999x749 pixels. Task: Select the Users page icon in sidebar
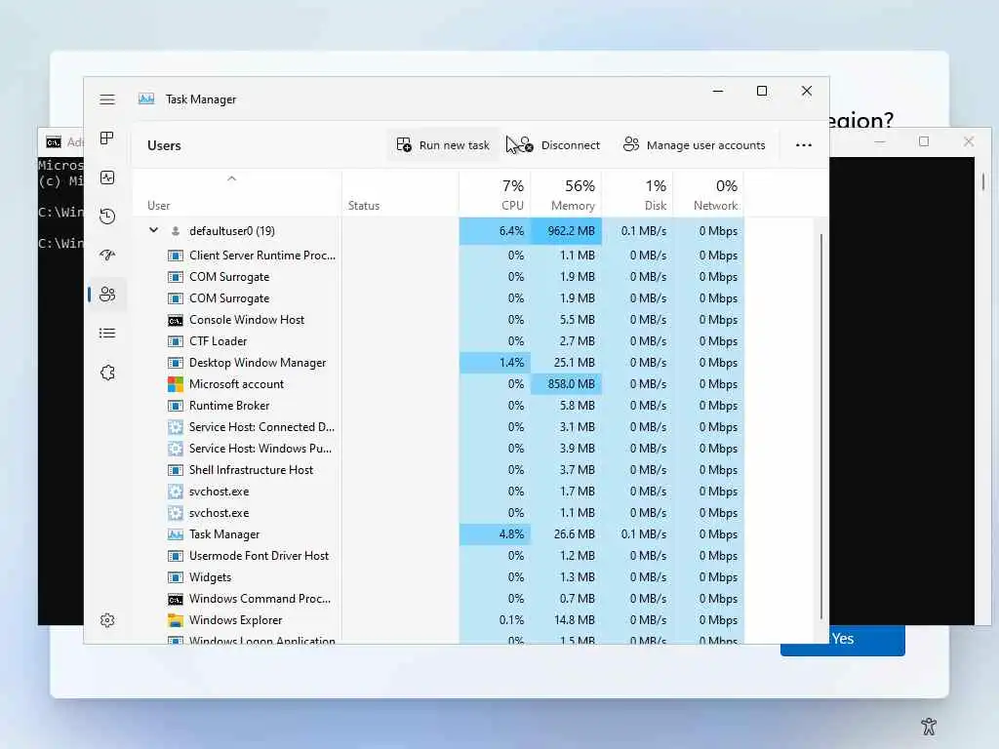click(x=107, y=295)
